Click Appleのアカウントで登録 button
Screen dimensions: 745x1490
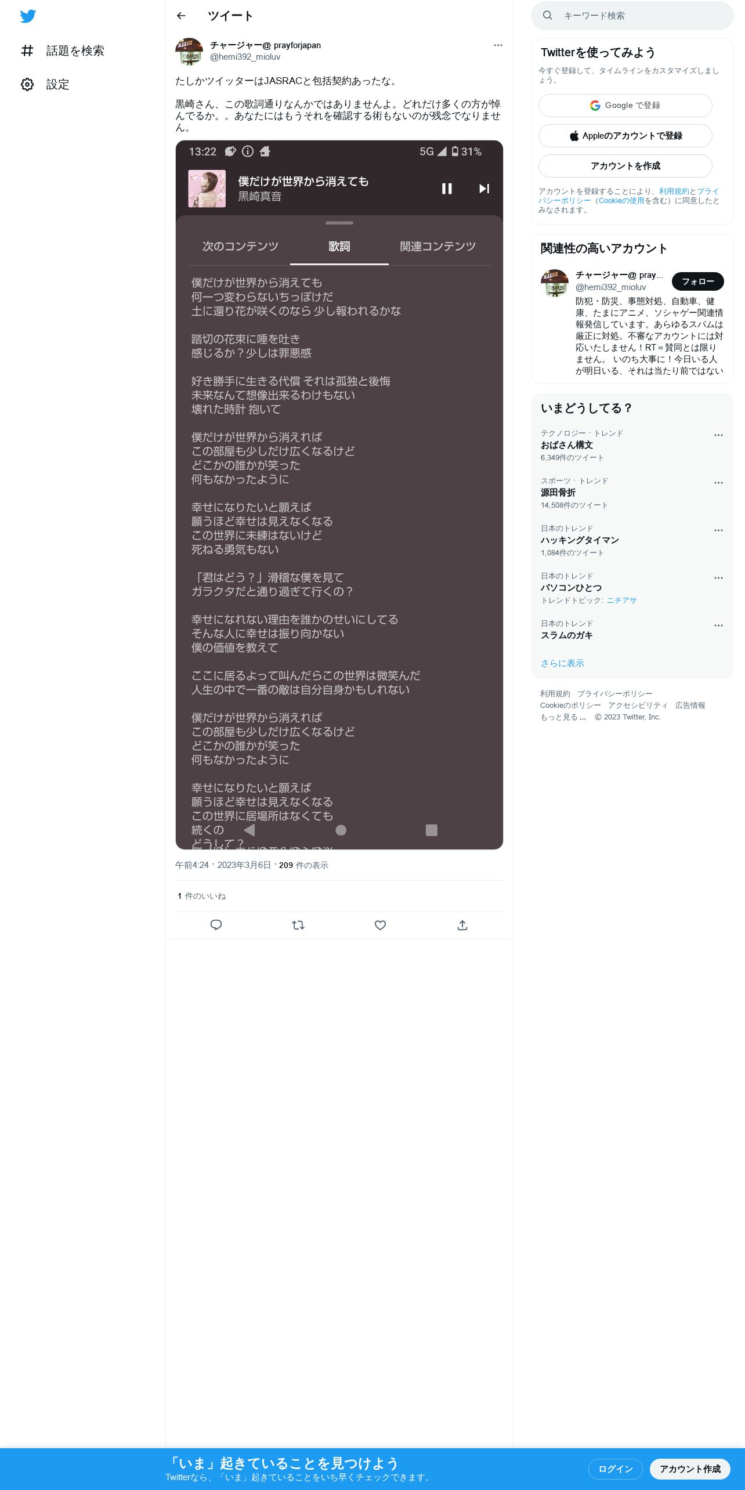625,136
